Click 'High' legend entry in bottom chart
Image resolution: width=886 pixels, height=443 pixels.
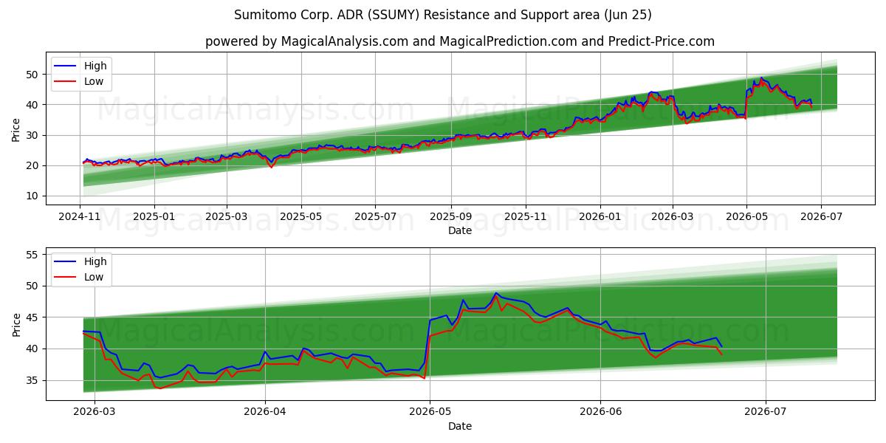tap(95, 261)
